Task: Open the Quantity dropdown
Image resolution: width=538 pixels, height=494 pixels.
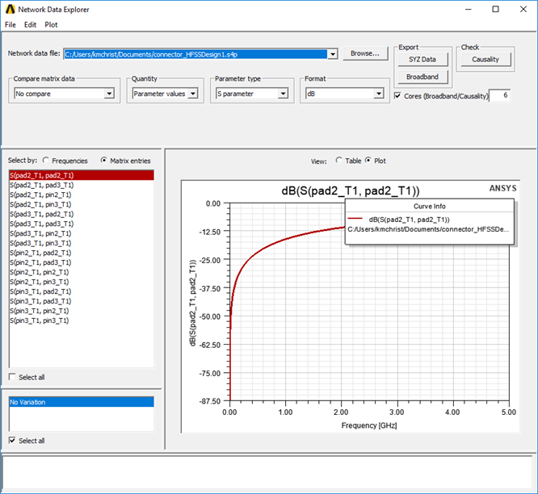Action: click(191, 94)
